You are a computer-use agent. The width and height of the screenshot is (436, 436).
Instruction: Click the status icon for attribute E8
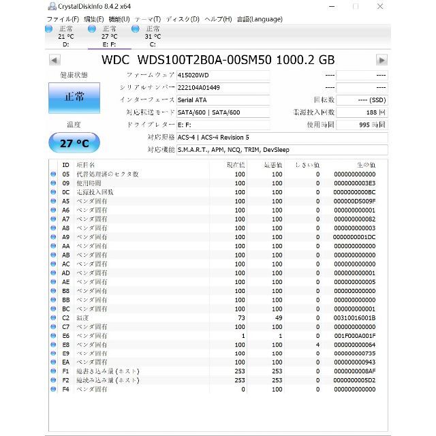[x=53, y=345]
